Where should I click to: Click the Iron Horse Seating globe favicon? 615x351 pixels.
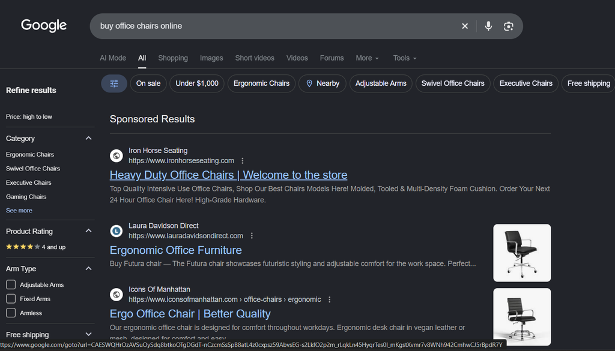117,155
